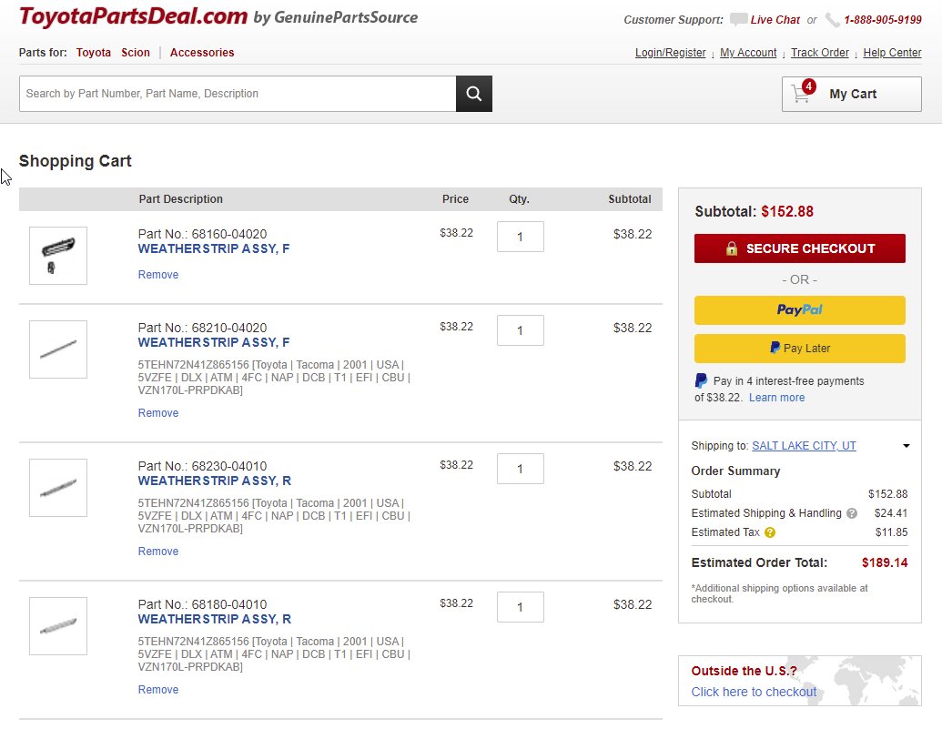Edit quantity box for part 68230-04010
This screenshot has height=729, width=942.
coord(521,469)
